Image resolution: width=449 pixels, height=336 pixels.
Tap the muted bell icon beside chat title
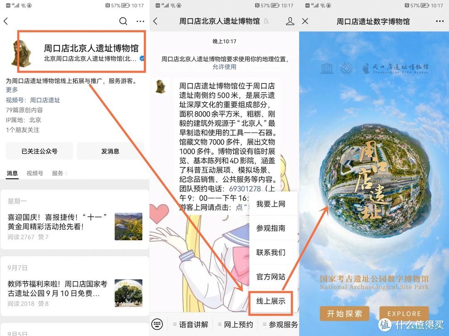266,21
